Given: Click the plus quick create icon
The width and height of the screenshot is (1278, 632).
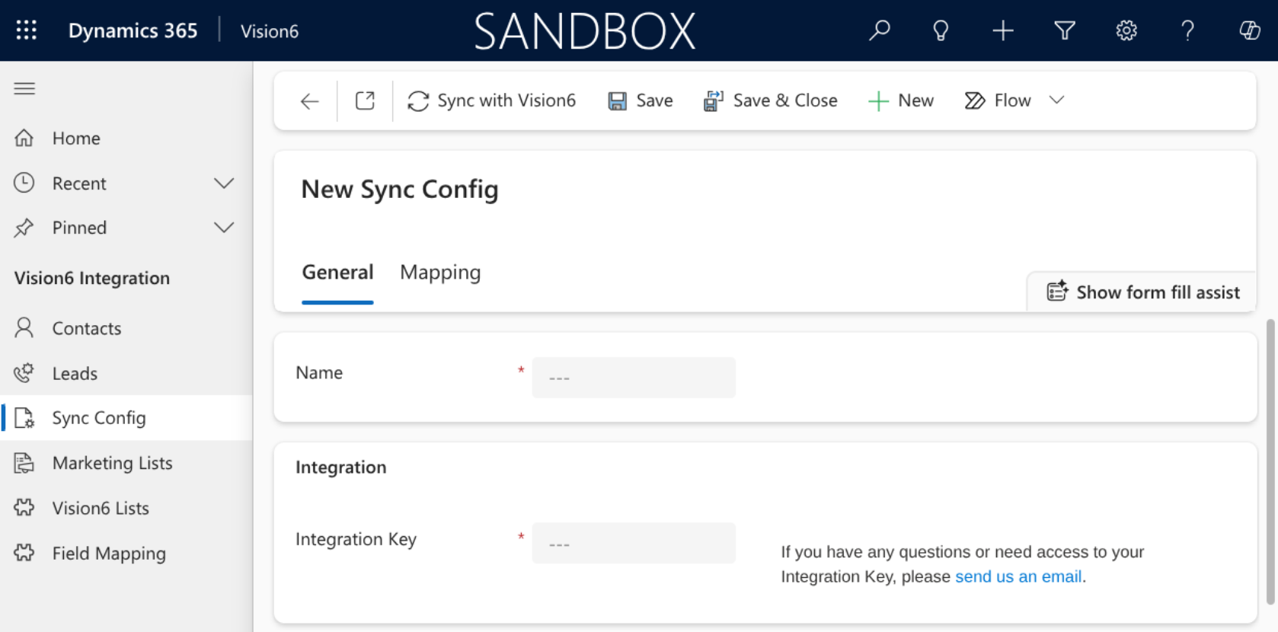Looking at the screenshot, I should pos(1003,30).
